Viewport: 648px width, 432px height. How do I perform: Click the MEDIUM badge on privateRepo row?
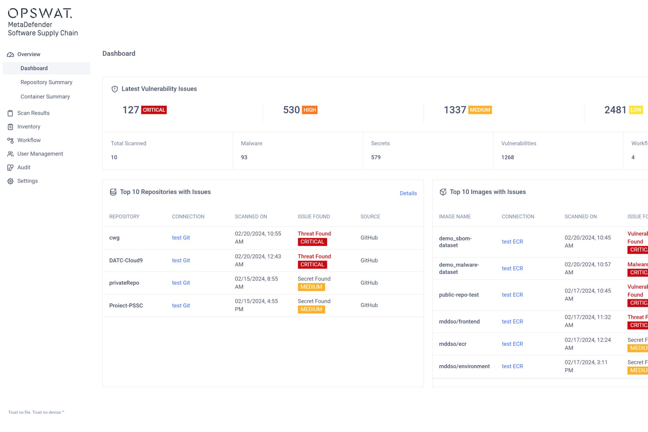[x=311, y=287]
